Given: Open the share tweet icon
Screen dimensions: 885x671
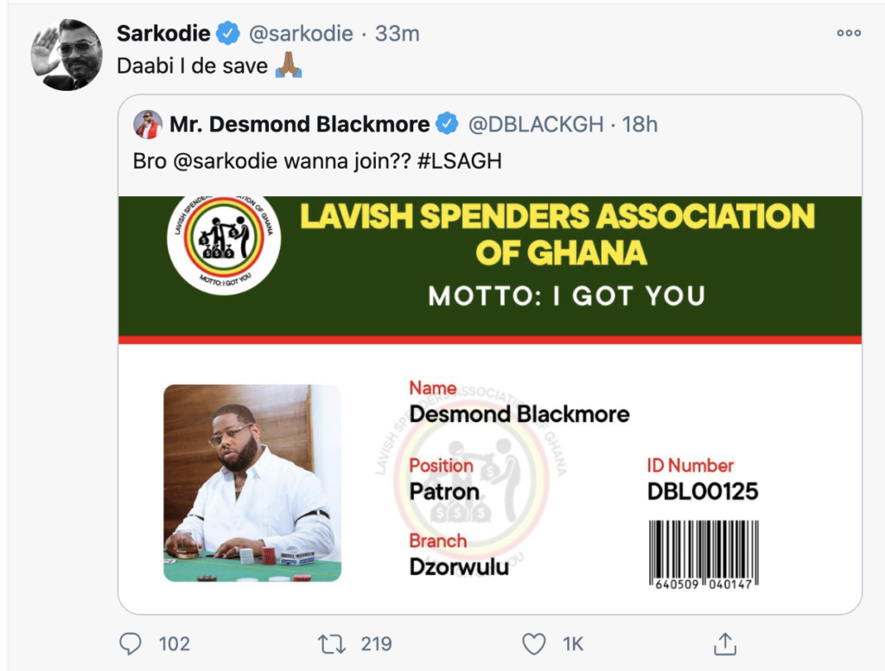Looking at the screenshot, I should pos(724,643).
